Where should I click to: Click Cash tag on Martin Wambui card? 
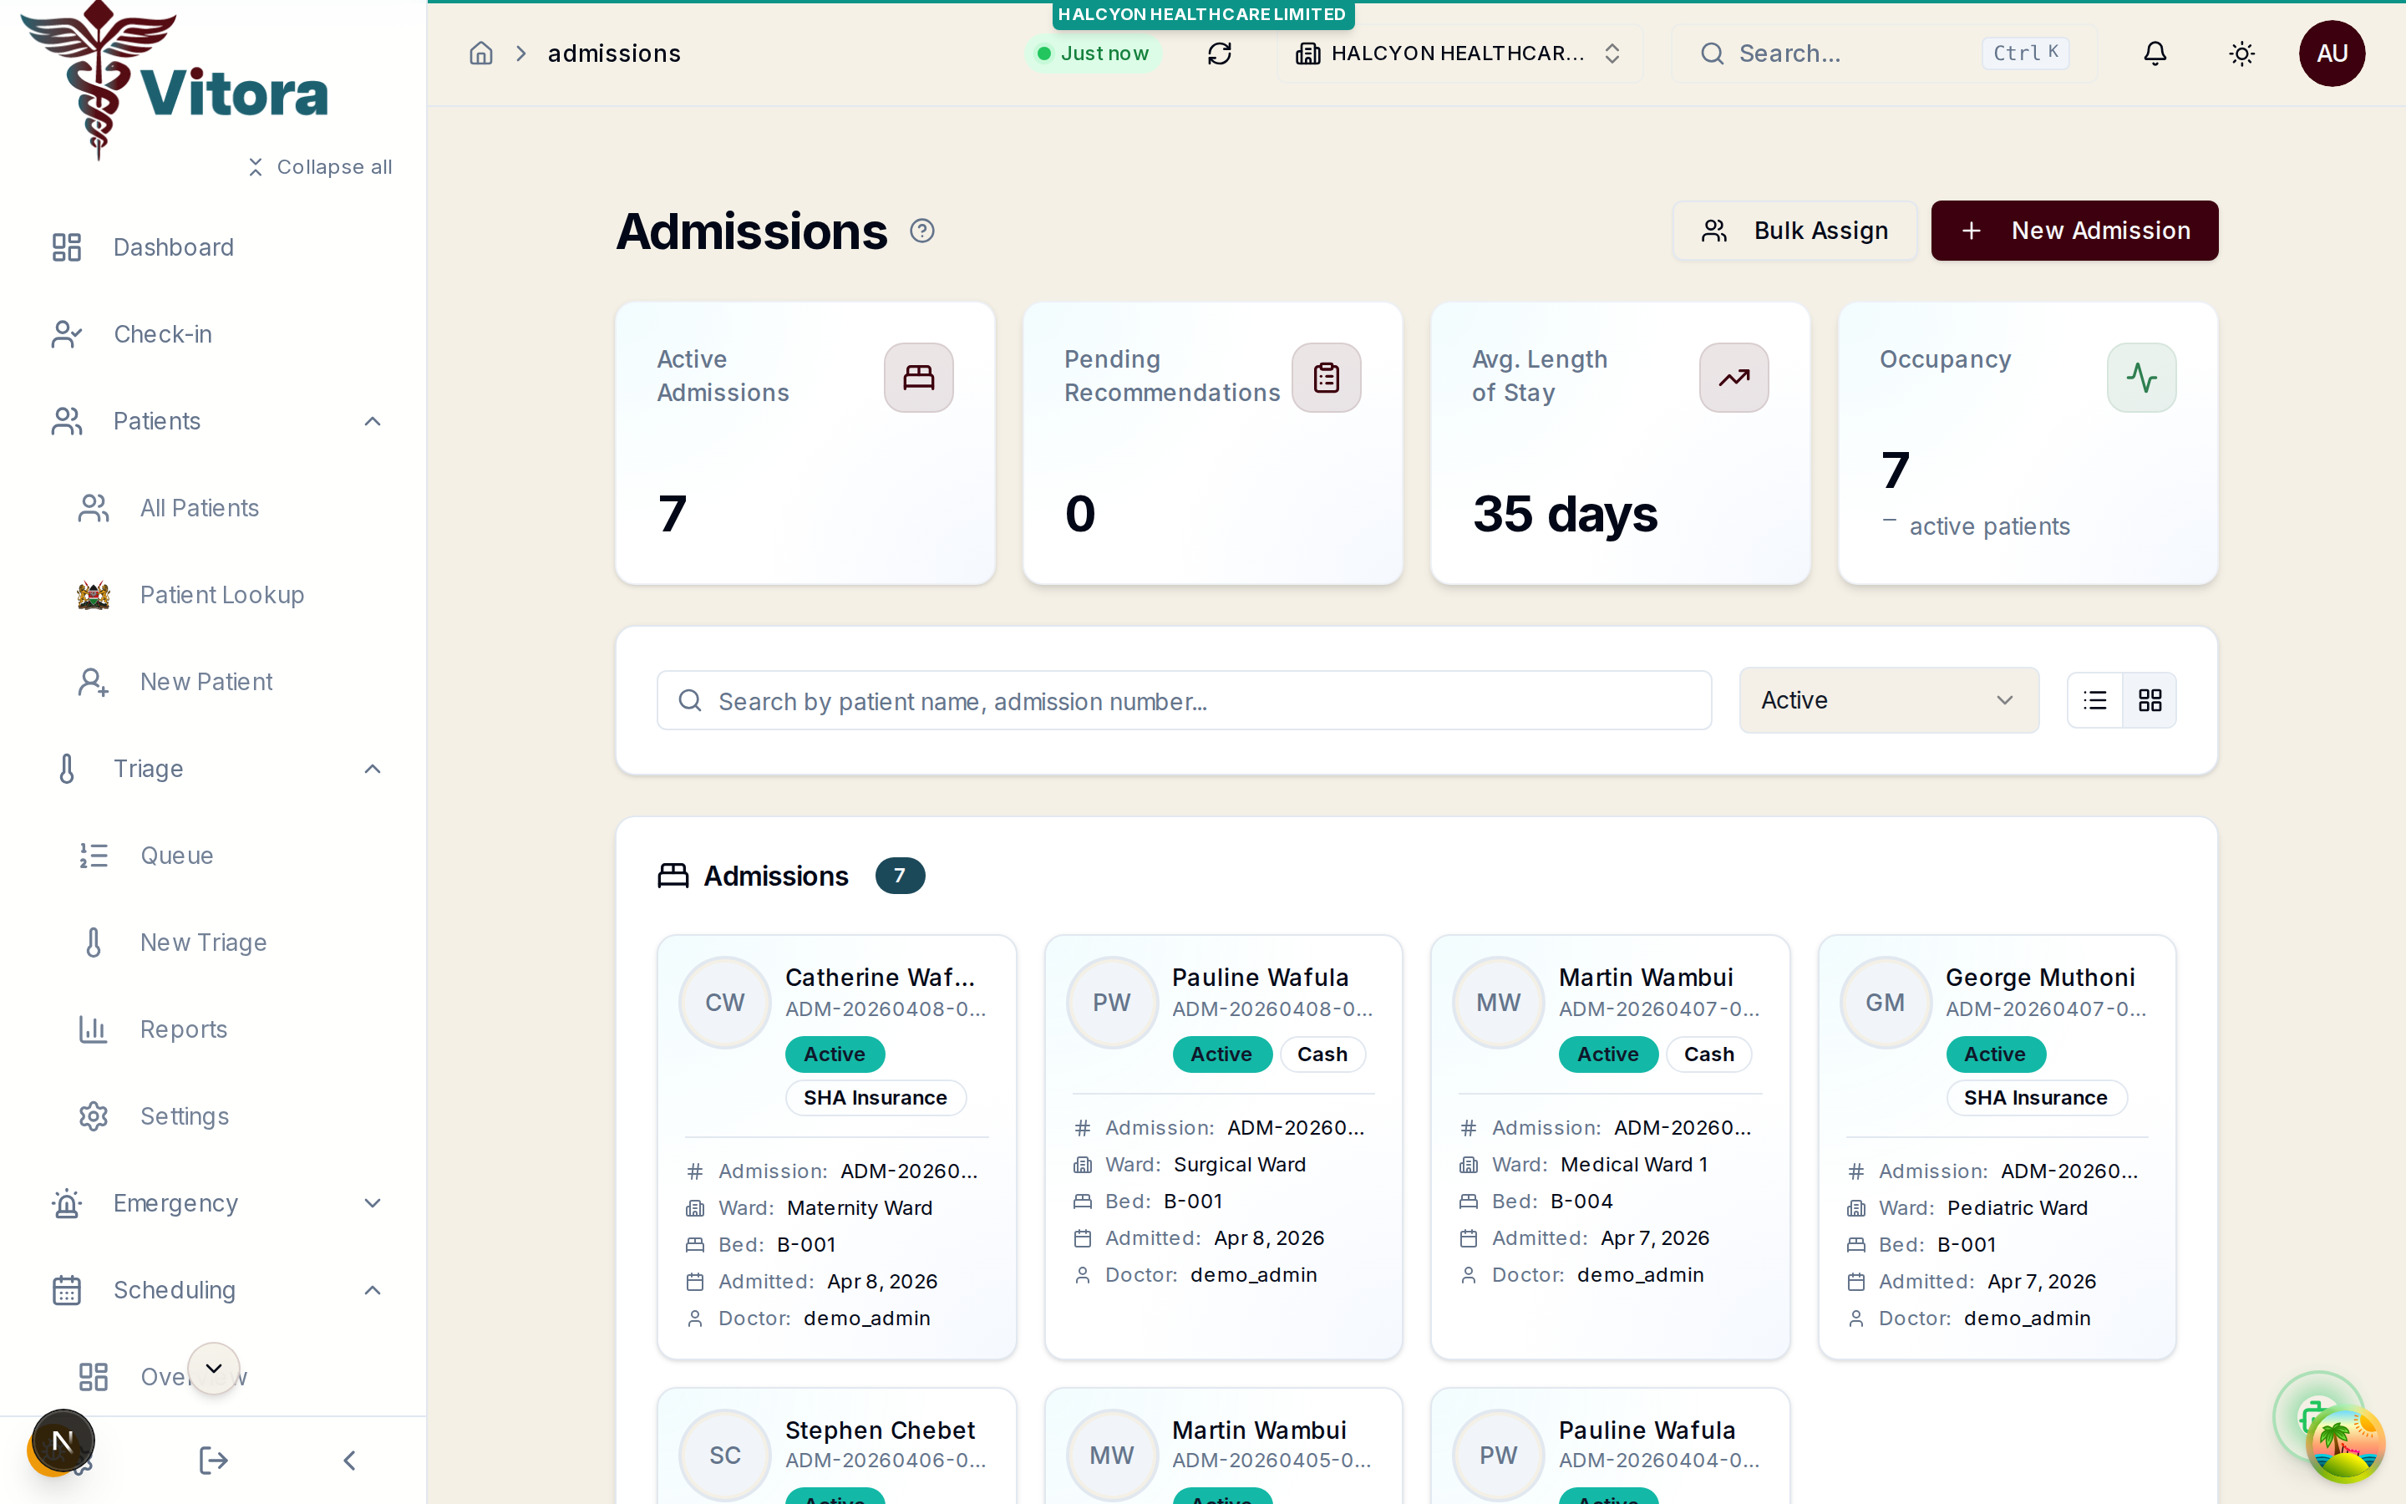[x=1709, y=1054]
